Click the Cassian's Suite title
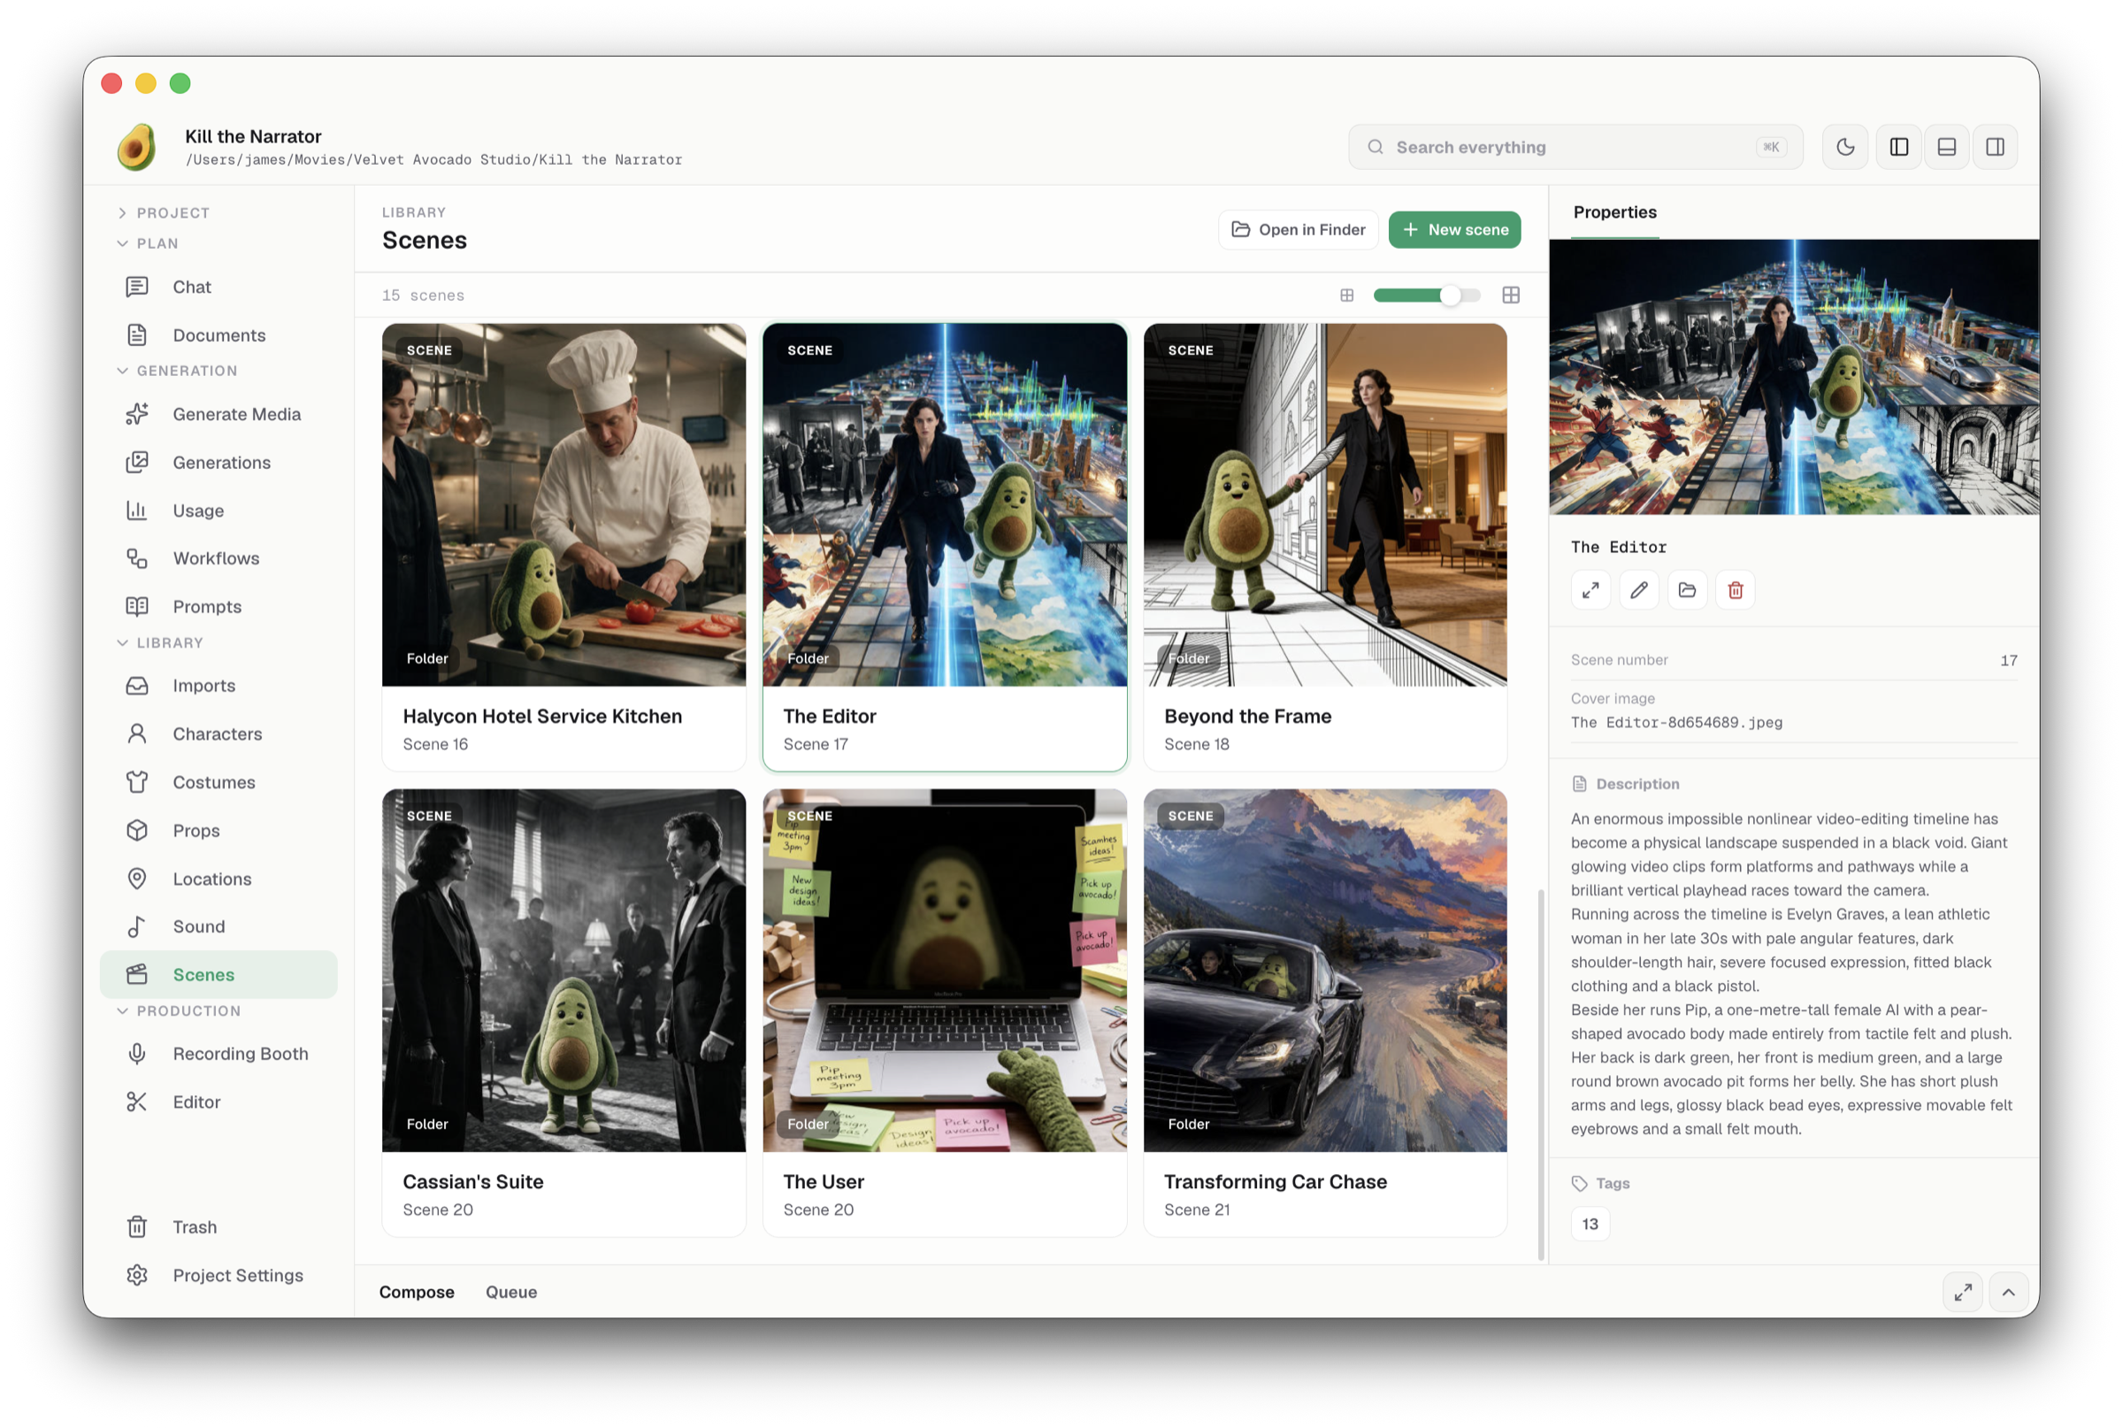This screenshot has height=1428, width=2123. (x=473, y=1181)
